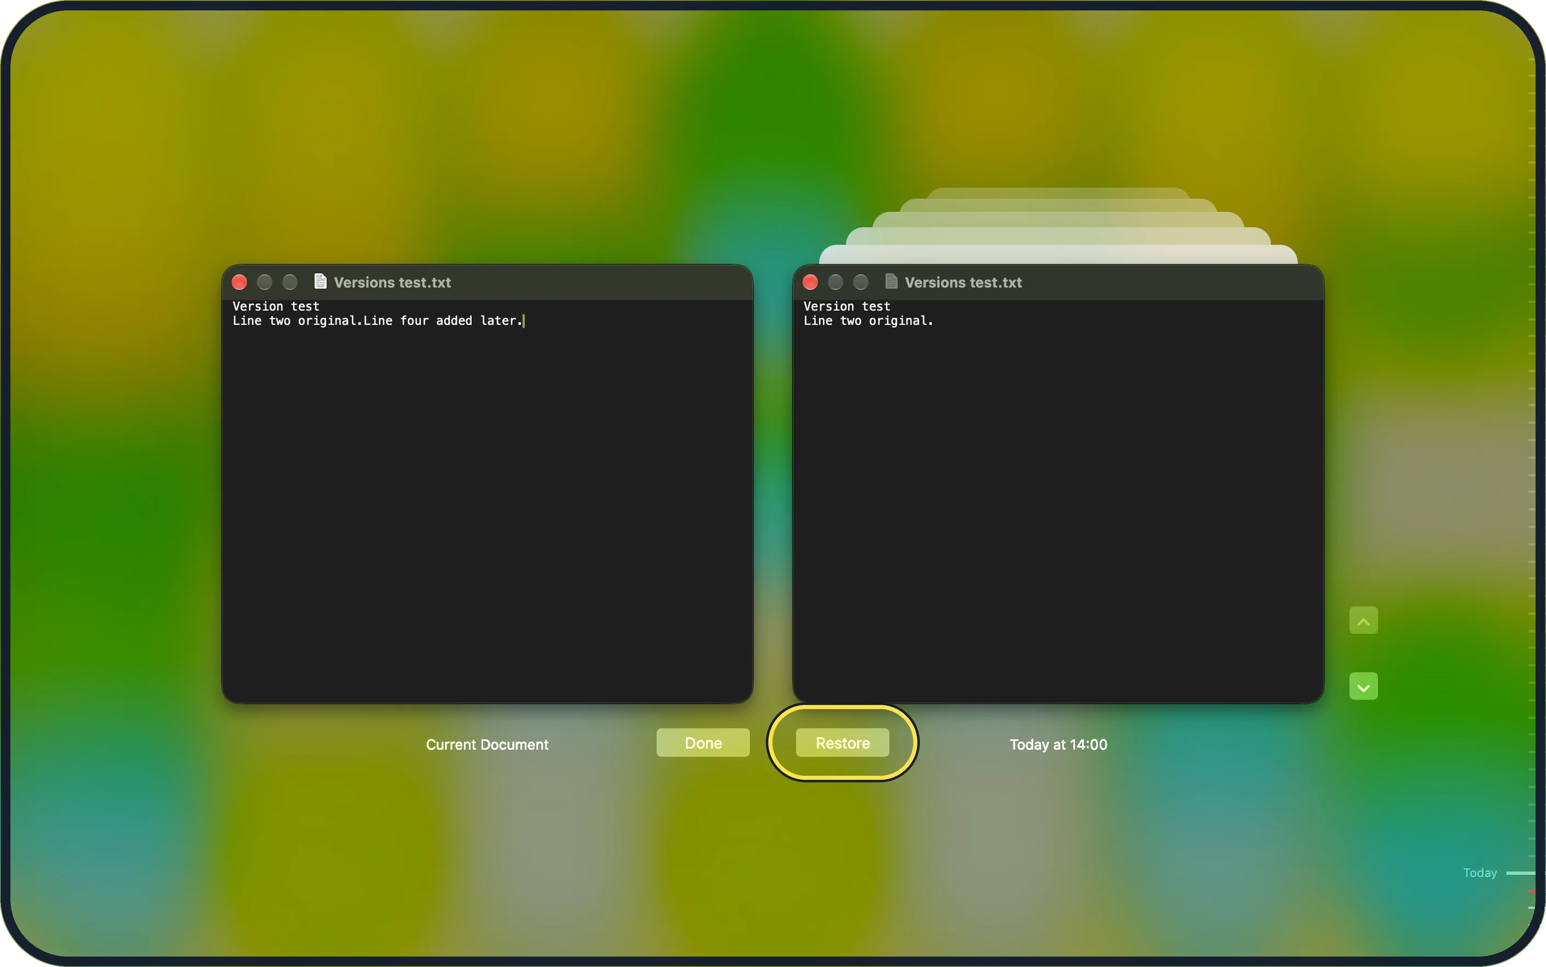Click the red marker on the version timeline
The width and height of the screenshot is (1546, 967).
[1531, 891]
